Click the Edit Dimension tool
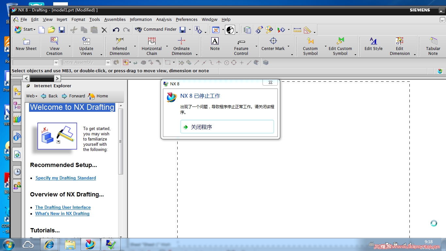Viewport: 446px width, 251px height. 400,46
